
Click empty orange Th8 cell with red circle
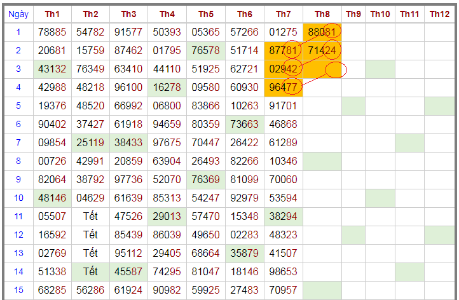point(322,69)
